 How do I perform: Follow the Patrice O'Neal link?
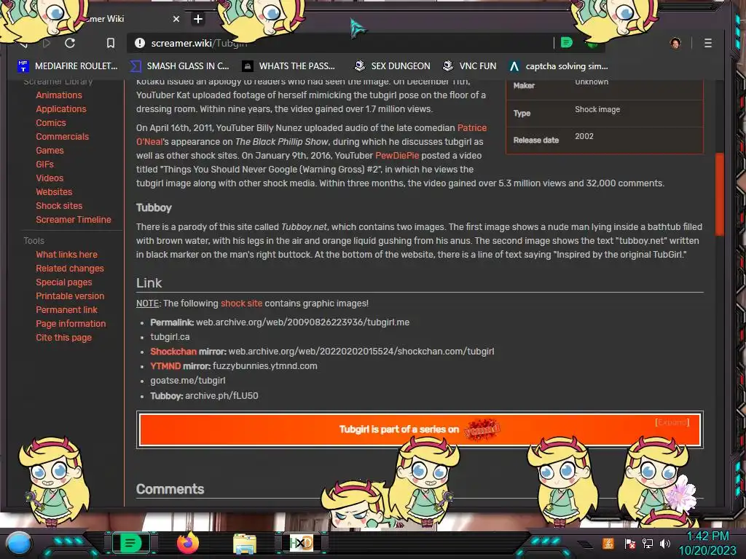[x=471, y=128]
